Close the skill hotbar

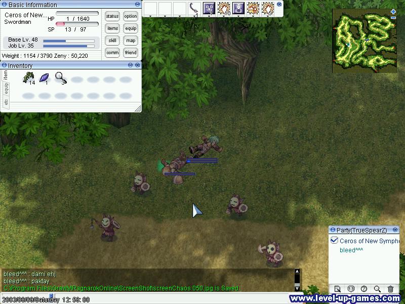point(279,5)
